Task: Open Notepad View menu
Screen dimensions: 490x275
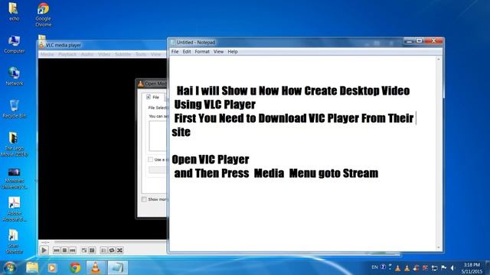Action: click(218, 52)
